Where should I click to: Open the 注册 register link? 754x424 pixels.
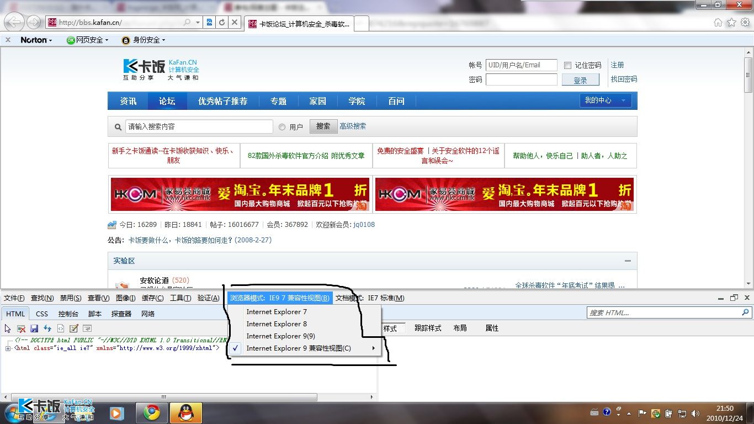pyautogui.click(x=617, y=65)
